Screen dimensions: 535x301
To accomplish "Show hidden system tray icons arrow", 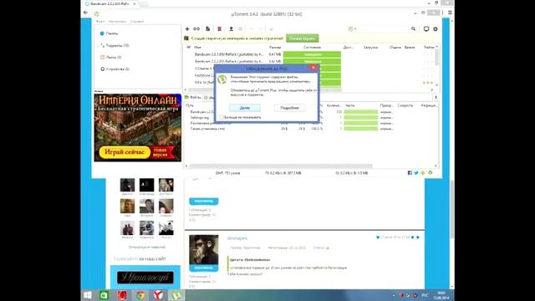I will tap(394, 295).
